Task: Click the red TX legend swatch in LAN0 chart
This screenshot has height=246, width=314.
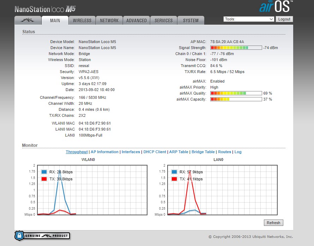Action: 174,179
